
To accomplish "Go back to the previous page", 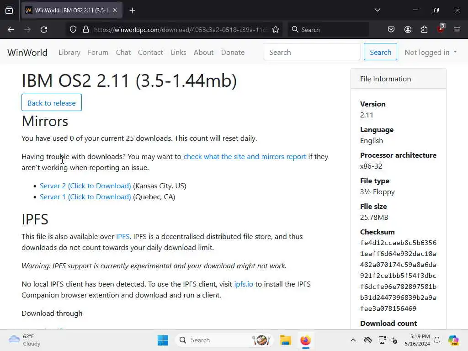I will pos(11,30).
